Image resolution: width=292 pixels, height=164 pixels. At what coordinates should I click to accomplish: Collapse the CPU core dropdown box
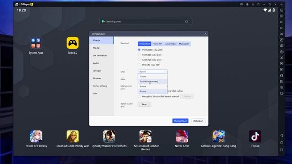[x=152, y=72]
